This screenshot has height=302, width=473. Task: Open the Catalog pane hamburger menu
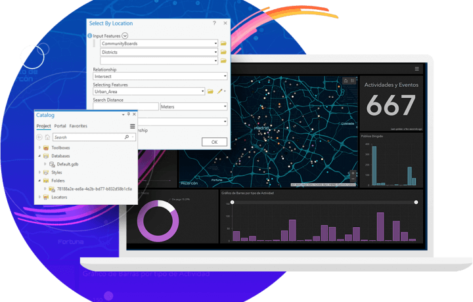(132, 126)
